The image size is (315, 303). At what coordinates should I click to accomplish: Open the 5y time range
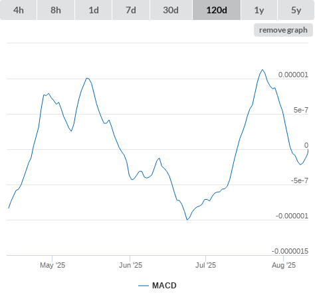pos(296,10)
